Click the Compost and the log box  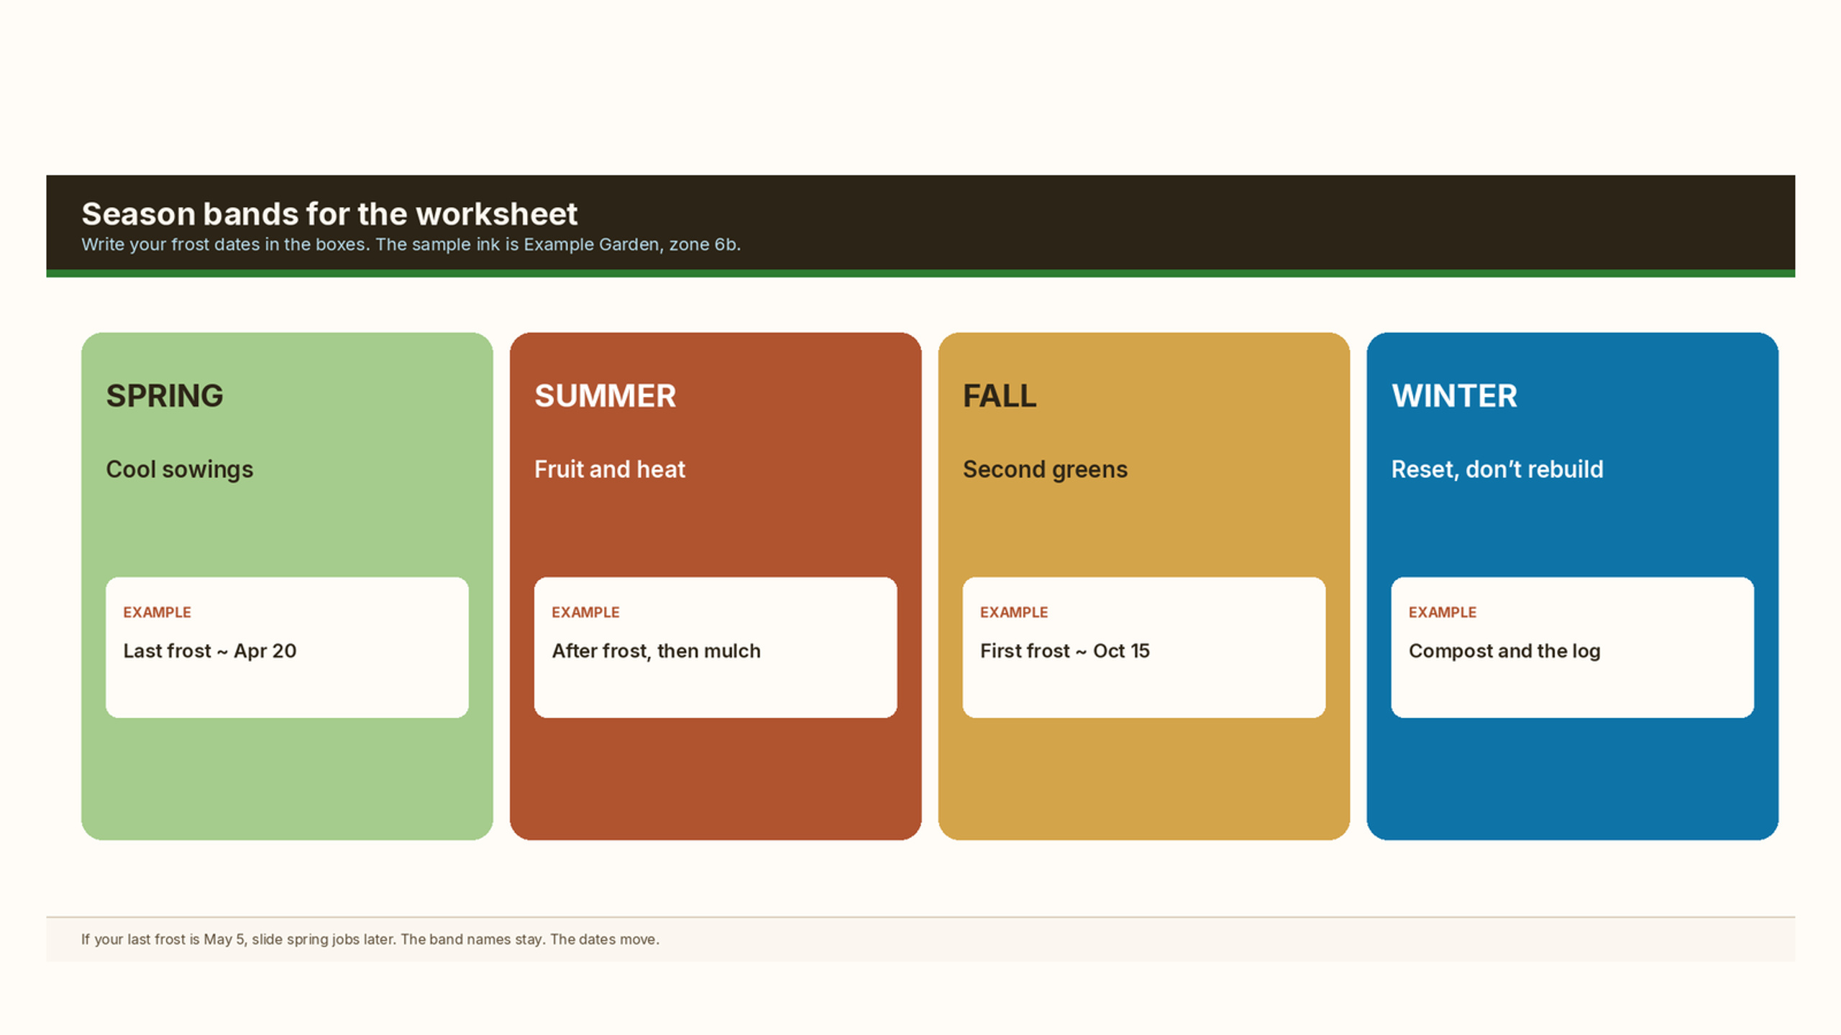tap(1573, 647)
